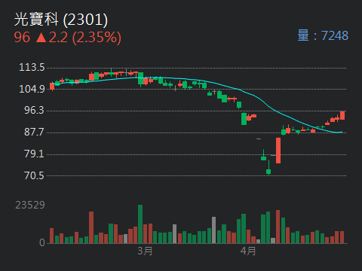Click the 87.7 price axis label

click(34, 132)
